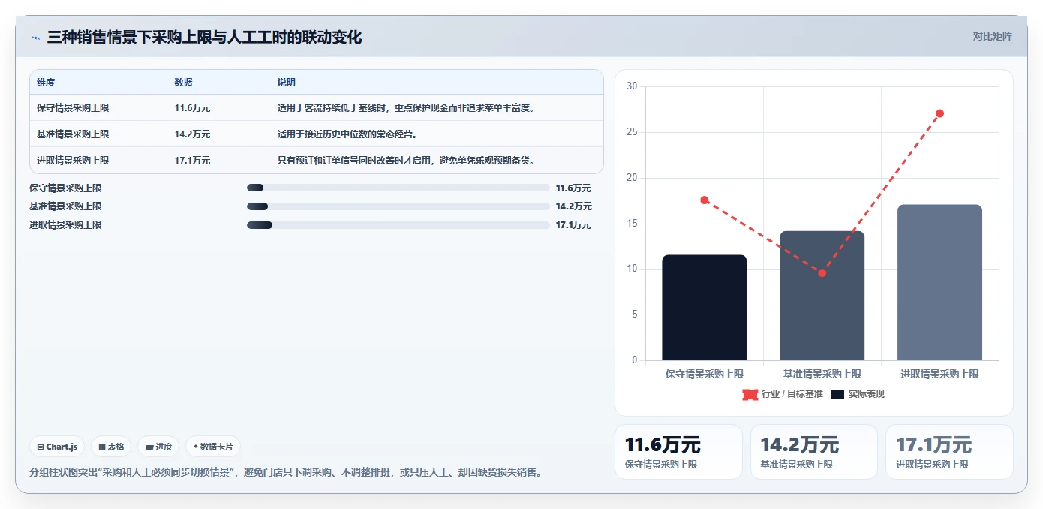The image size is (1043, 509).
Task: Click progress value 14.2万元 at bar end
Action: (x=573, y=206)
